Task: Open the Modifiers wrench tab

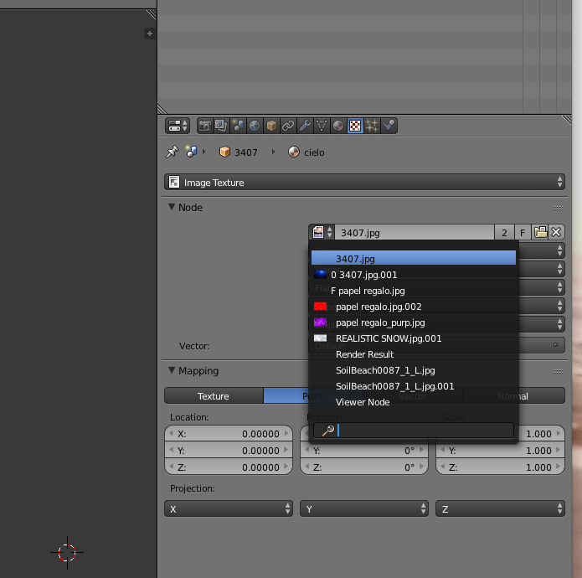Action: (305, 126)
